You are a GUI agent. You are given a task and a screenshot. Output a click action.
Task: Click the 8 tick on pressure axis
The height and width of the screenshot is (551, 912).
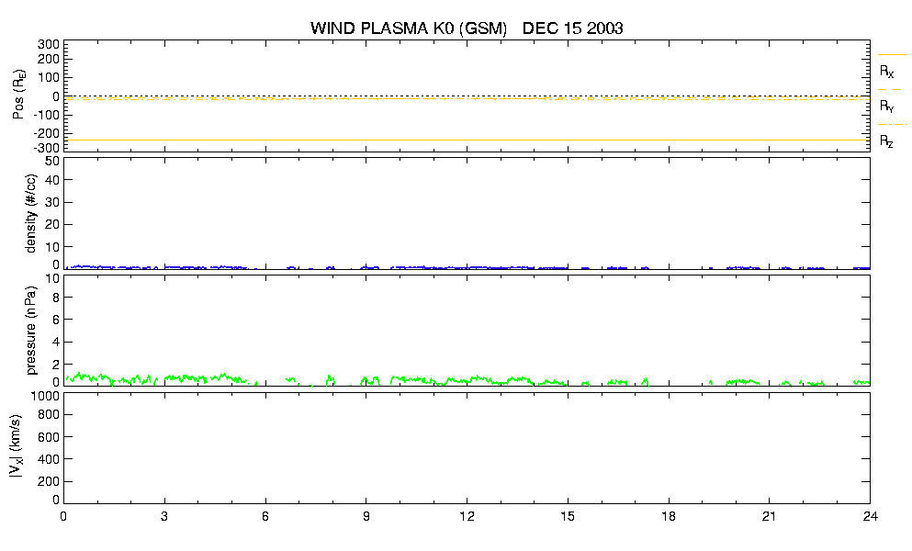[x=56, y=298]
